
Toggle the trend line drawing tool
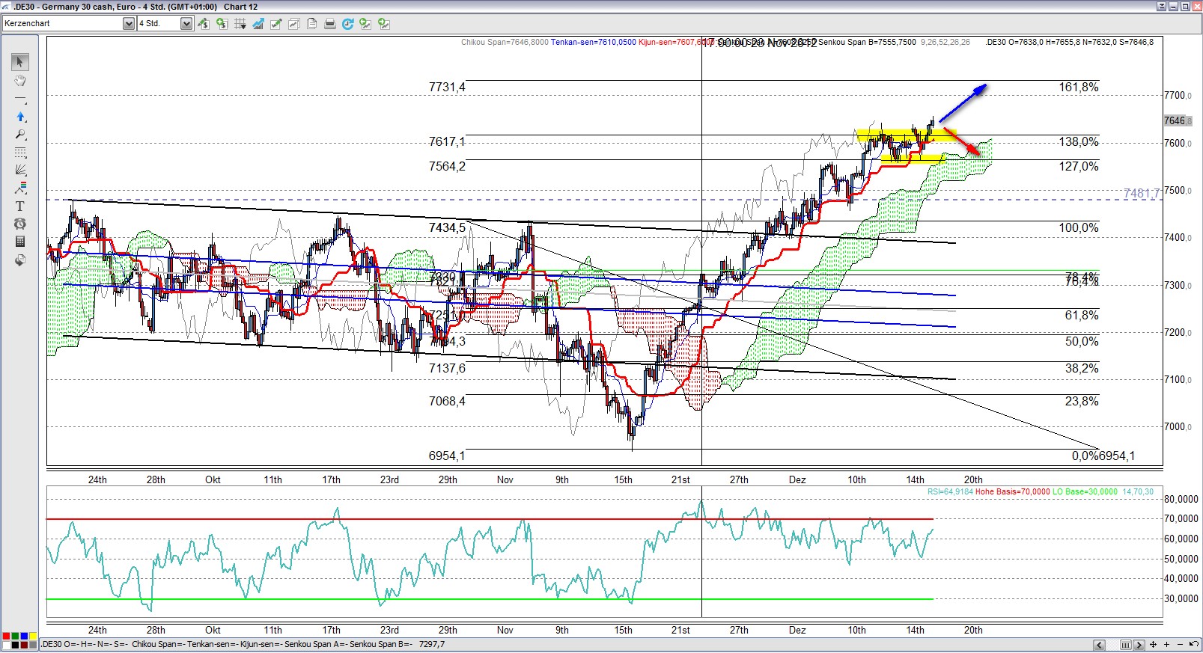20,99
